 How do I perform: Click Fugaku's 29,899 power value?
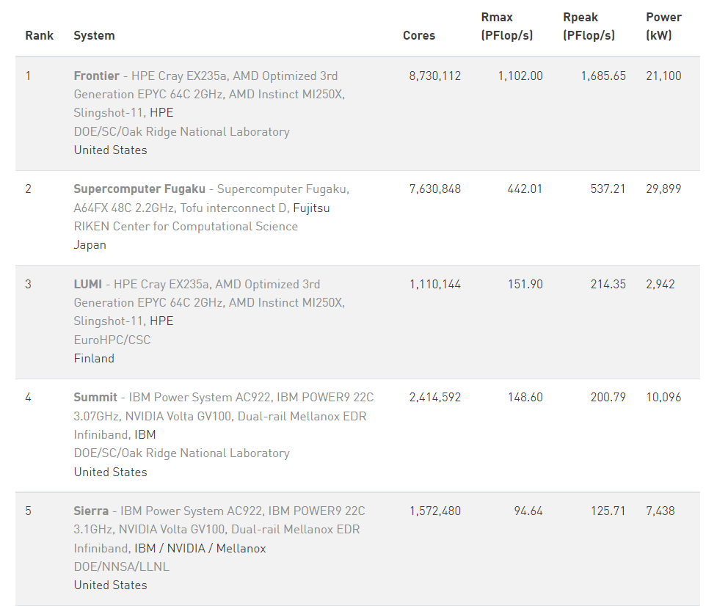663,189
